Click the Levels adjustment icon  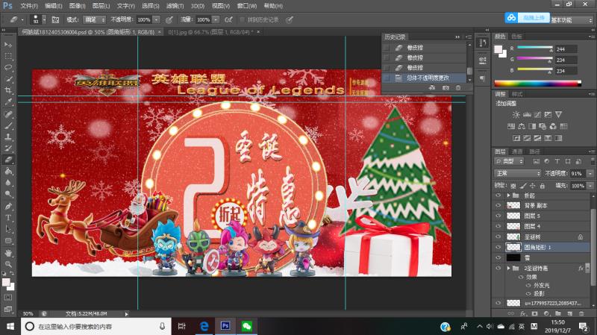[x=527, y=115]
